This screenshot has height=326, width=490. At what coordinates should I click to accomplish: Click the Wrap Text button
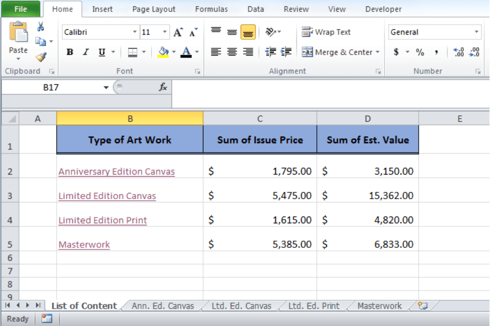coord(326,32)
